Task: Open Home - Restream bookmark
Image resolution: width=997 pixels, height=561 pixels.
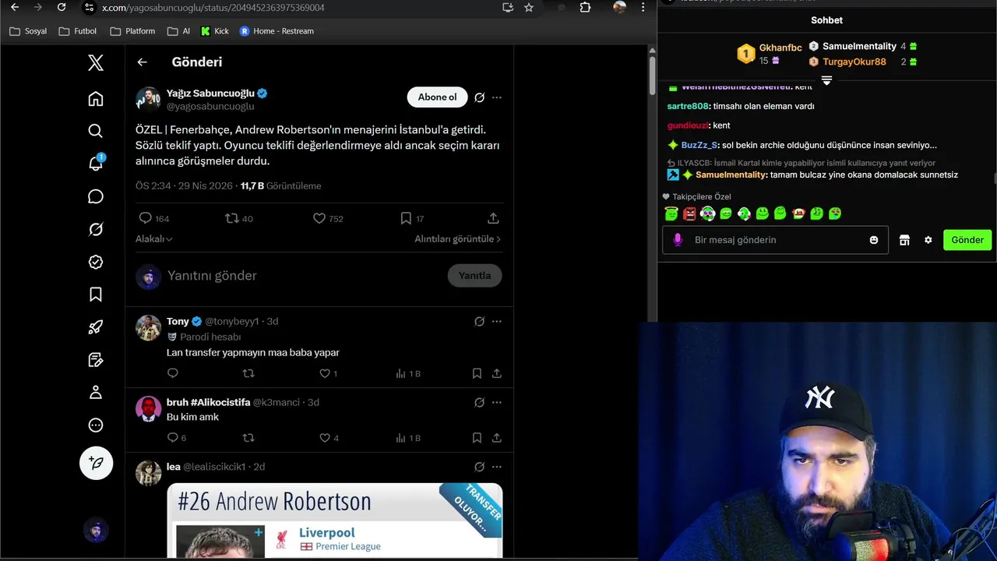Action: 277,31
